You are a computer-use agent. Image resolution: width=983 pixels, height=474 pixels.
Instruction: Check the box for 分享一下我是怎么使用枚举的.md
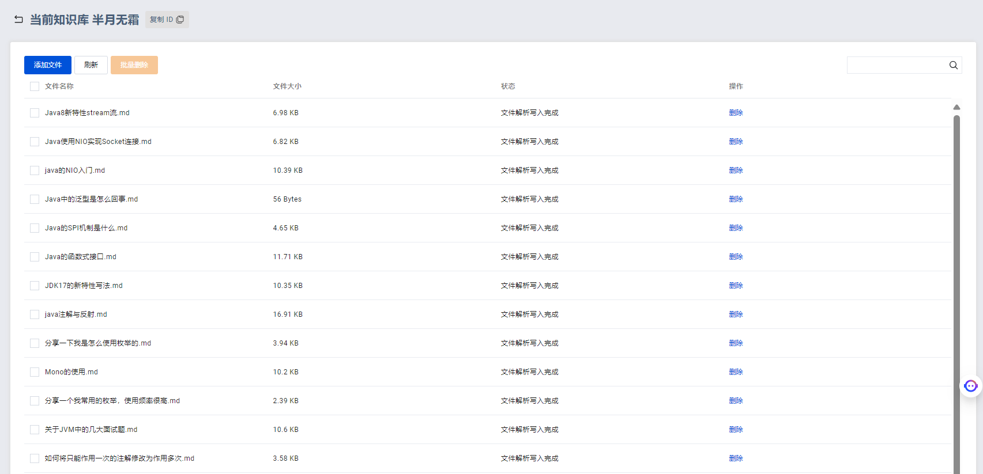pyautogui.click(x=35, y=343)
